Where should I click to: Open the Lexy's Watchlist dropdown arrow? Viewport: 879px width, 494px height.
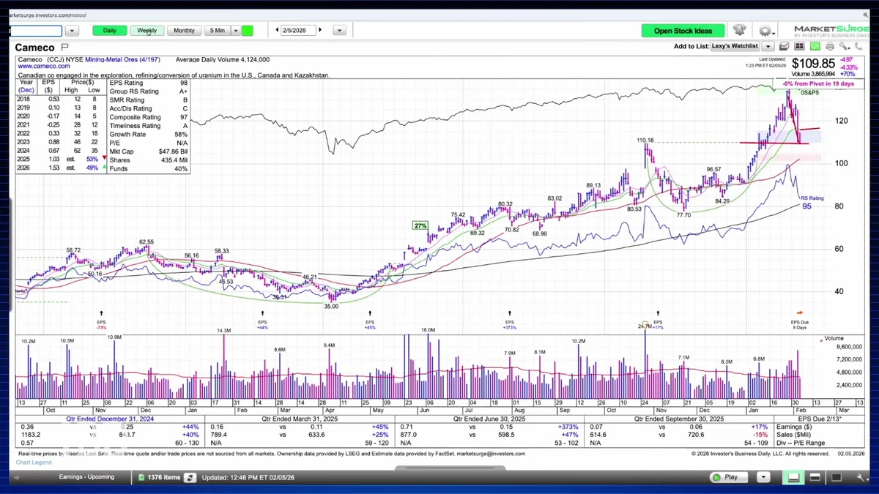tap(768, 46)
